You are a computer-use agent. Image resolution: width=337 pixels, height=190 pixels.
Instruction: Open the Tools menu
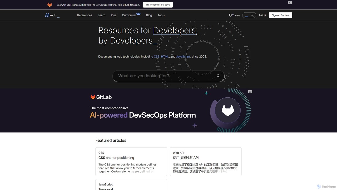coord(161,15)
